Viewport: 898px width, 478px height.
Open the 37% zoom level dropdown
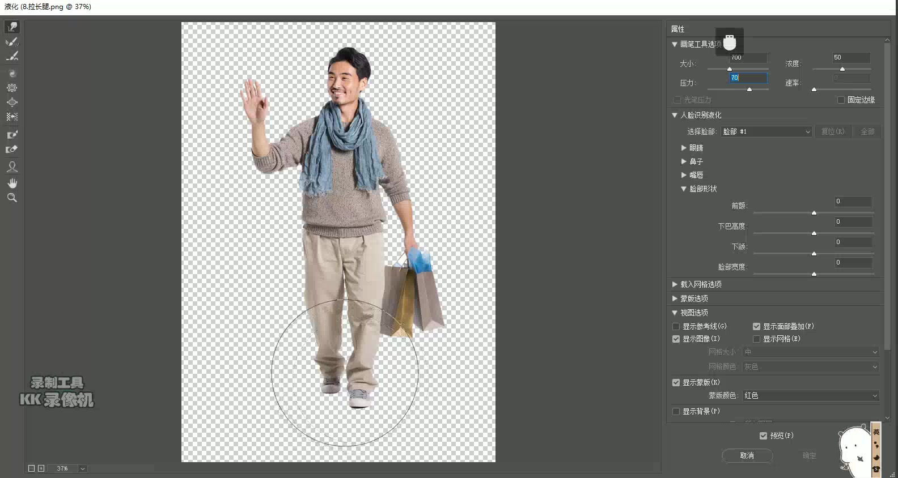[x=83, y=468]
